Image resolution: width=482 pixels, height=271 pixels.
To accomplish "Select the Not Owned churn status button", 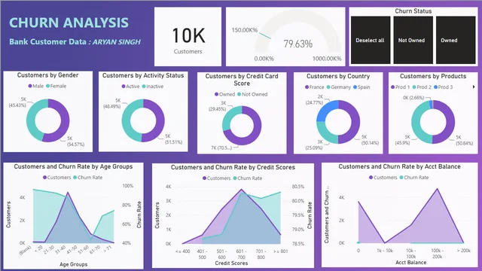I will 413,40.
